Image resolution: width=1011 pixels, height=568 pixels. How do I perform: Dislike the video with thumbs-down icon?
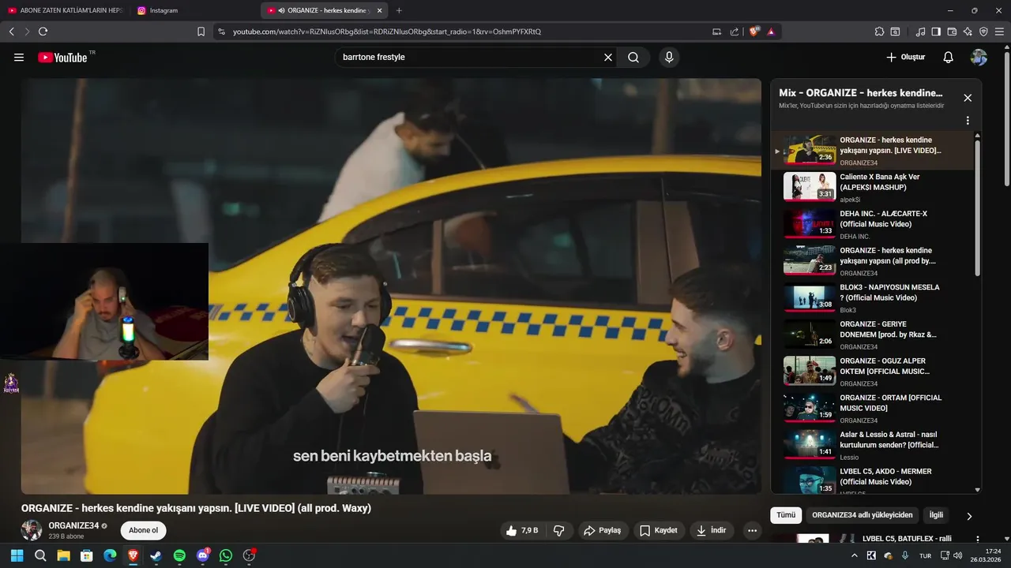point(559,531)
